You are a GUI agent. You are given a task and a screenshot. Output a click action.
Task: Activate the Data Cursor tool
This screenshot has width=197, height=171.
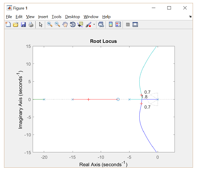tap(80, 24)
